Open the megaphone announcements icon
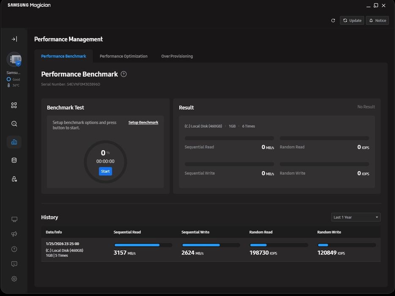This screenshot has height=296, width=395. click(14, 234)
